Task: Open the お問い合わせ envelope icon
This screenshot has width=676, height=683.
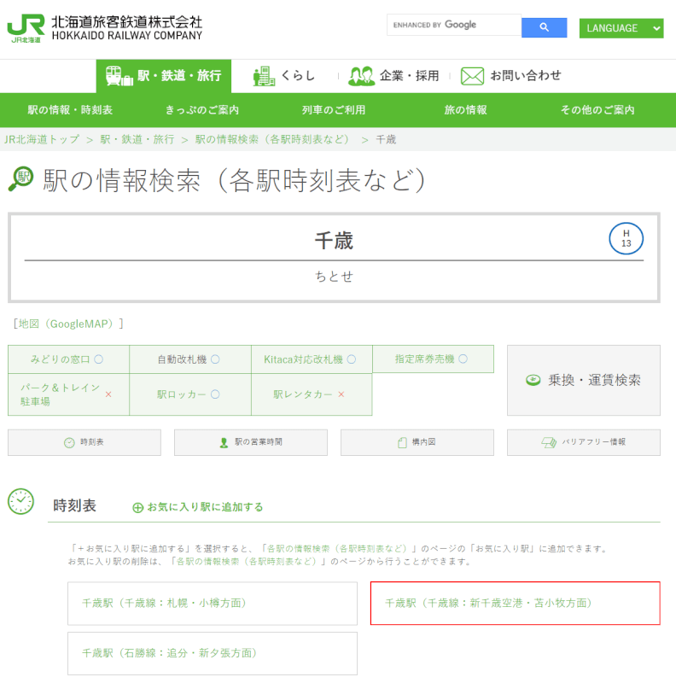Action: (x=472, y=76)
